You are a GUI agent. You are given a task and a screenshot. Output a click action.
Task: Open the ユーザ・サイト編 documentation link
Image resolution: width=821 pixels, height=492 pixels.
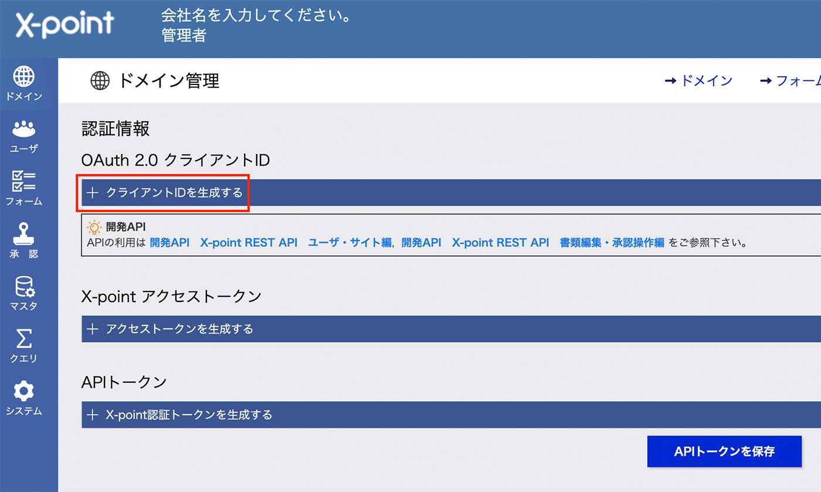pyautogui.click(x=350, y=243)
